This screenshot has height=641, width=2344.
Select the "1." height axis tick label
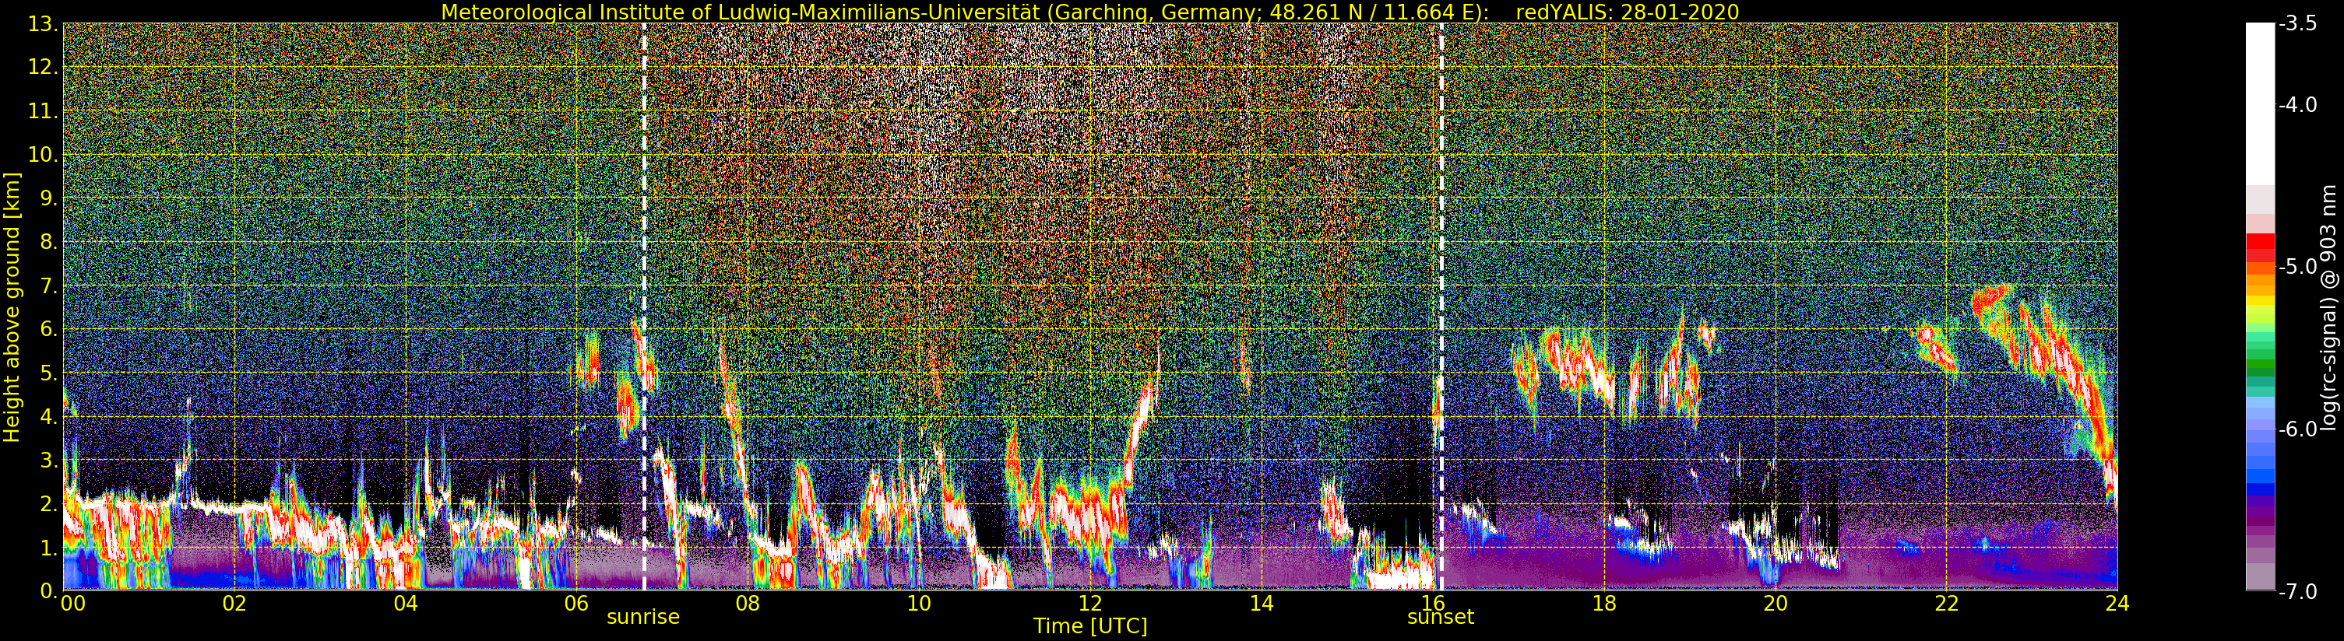(48, 548)
